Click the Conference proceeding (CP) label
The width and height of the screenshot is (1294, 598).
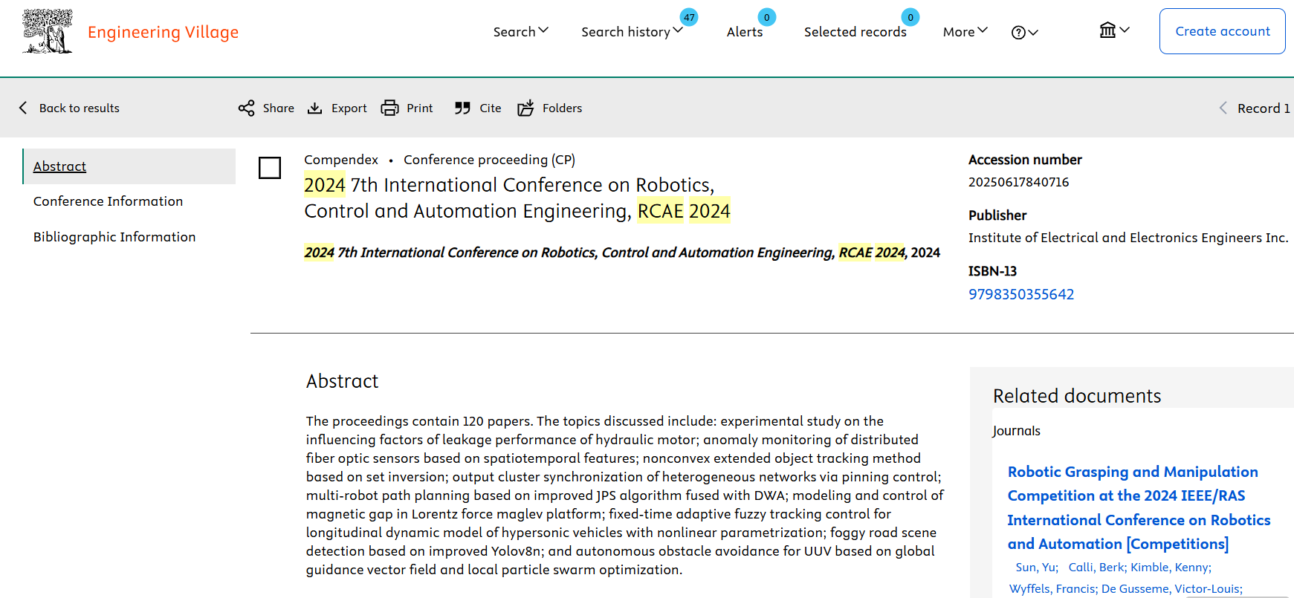point(489,160)
